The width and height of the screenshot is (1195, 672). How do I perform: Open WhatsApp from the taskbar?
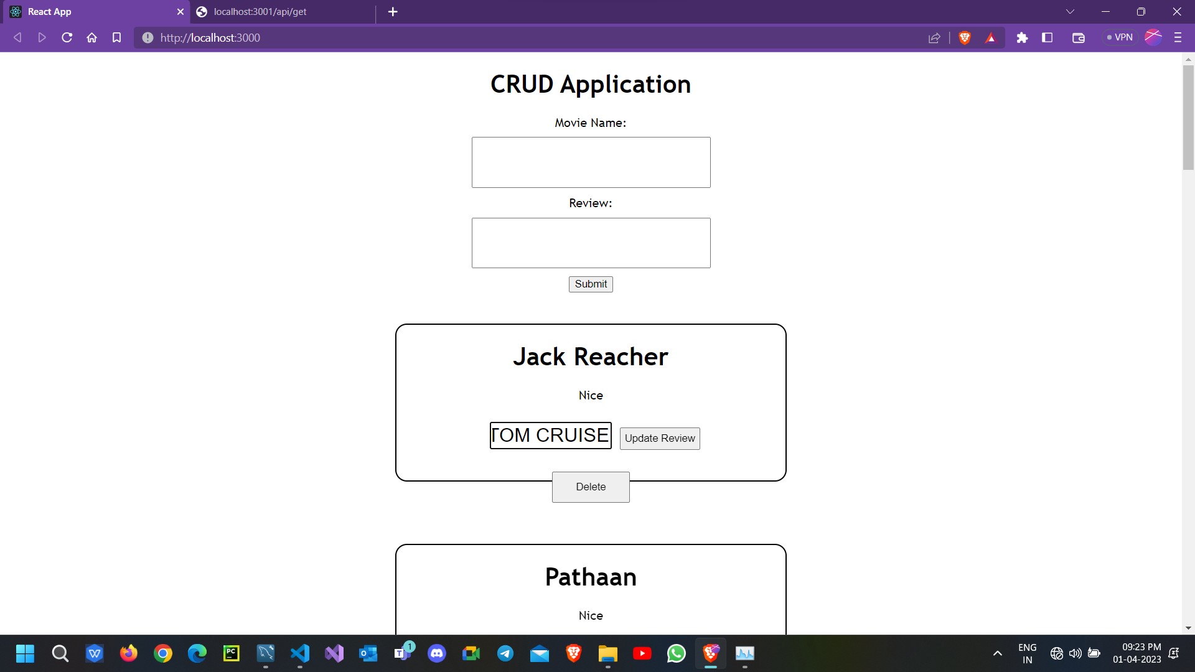pyautogui.click(x=677, y=653)
